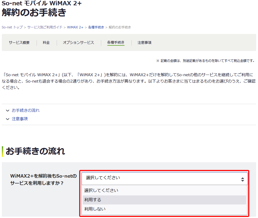Click the chevron icon beside 注意事項 anchor link
This screenshot has width=258, height=218.
pyautogui.click(x=7, y=119)
